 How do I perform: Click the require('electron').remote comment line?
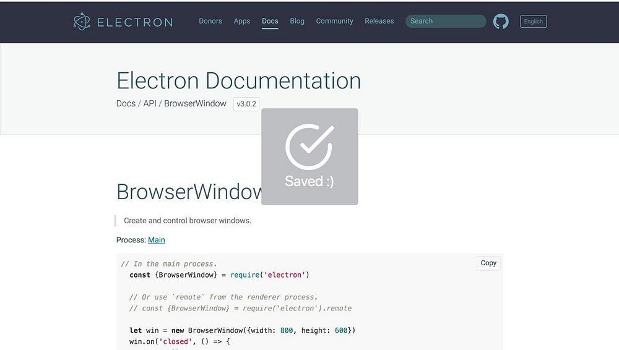pos(240,308)
